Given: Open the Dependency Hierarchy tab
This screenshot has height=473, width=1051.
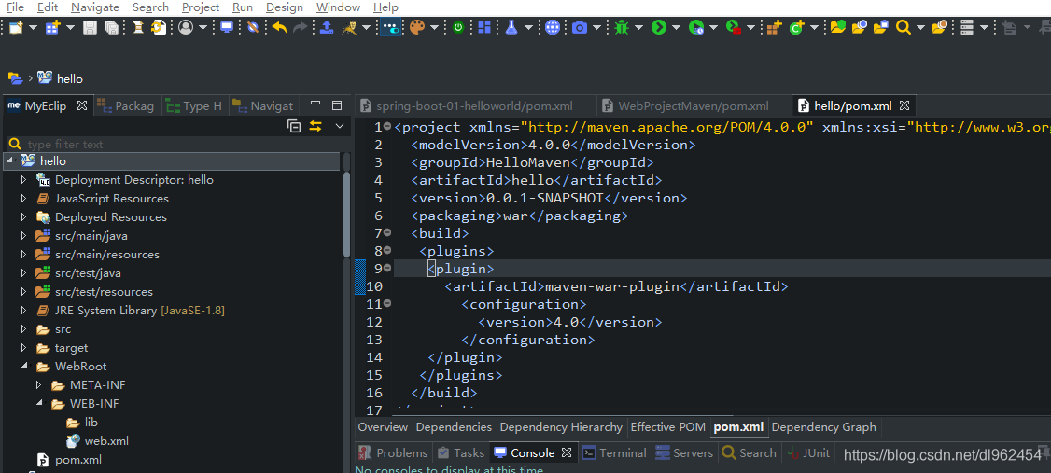Looking at the screenshot, I should (560, 426).
